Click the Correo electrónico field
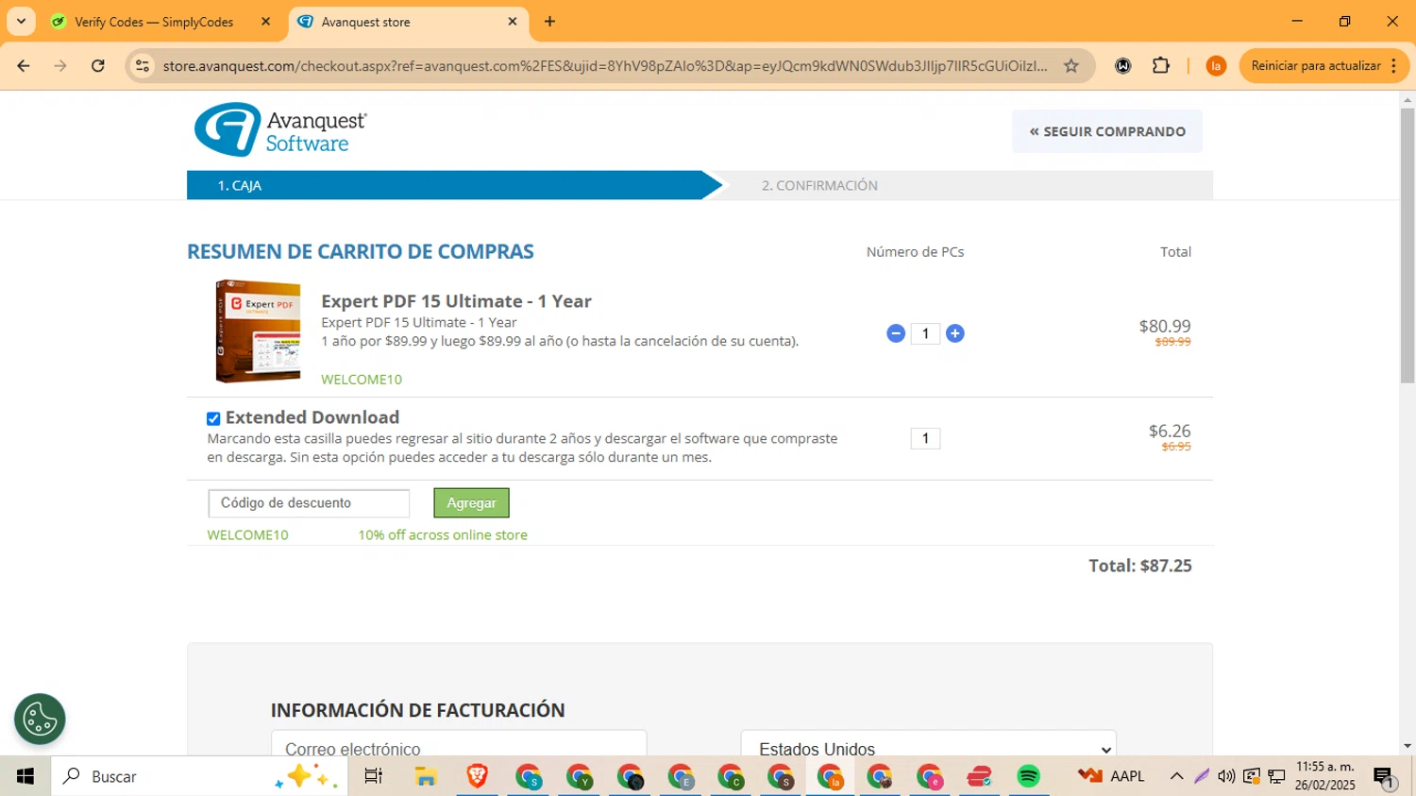Viewport: 1416px width, 796px height. [459, 745]
